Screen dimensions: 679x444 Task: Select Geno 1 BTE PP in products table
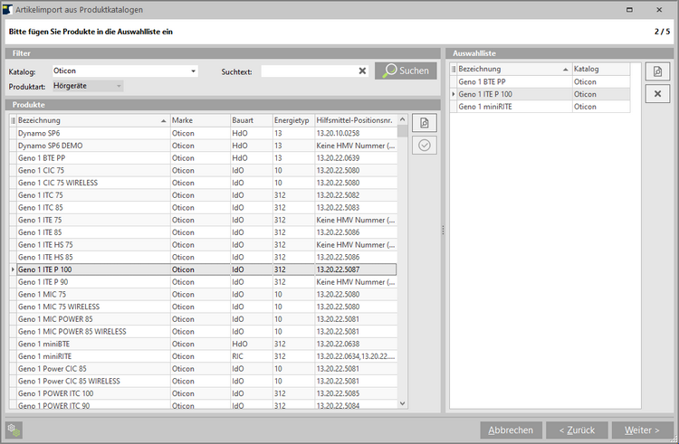coord(203,158)
